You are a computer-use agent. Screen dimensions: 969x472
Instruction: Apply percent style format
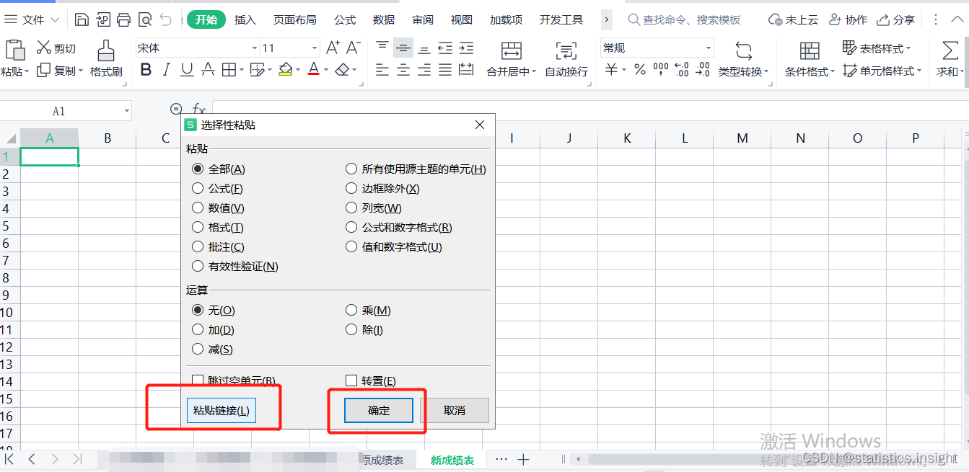tap(639, 70)
